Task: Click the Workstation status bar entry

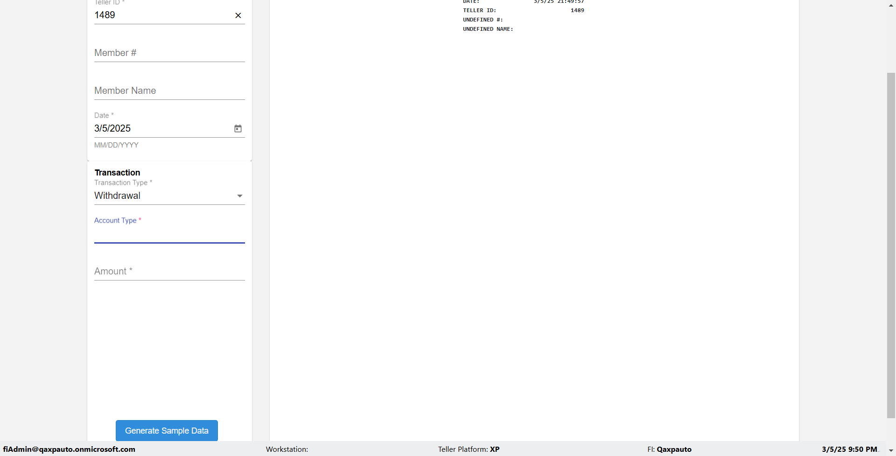Action: click(287, 449)
